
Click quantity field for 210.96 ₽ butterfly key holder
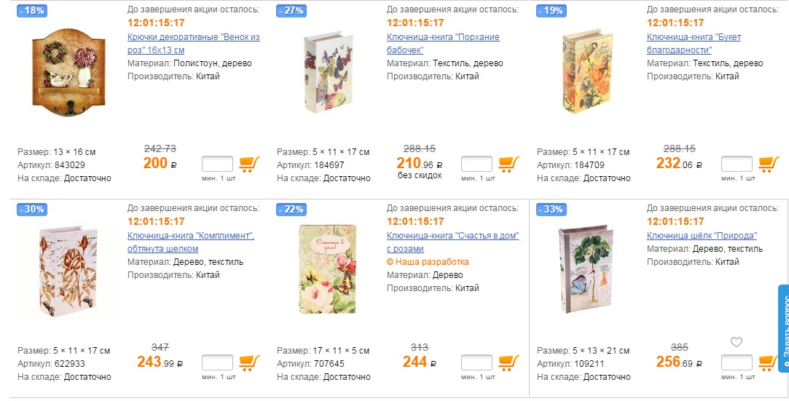pyautogui.click(x=476, y=164)
